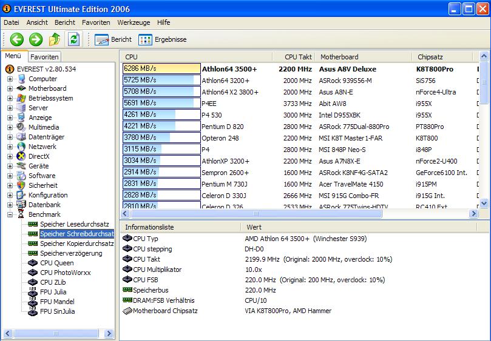
Task: Click the green Forward arrow icon
Action: pos(36,39)
